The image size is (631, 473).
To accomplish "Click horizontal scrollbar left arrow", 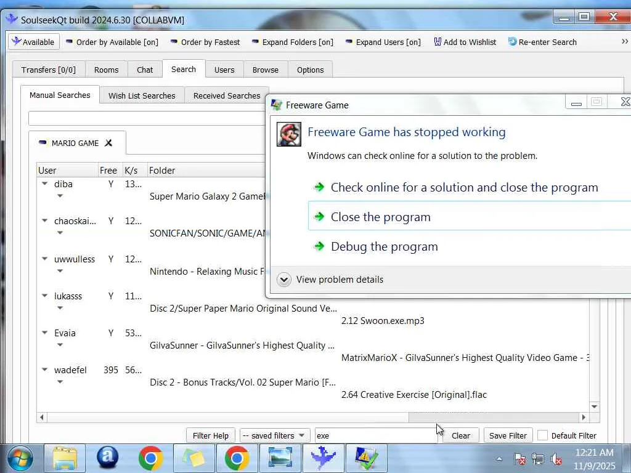I will pos(41,418).
